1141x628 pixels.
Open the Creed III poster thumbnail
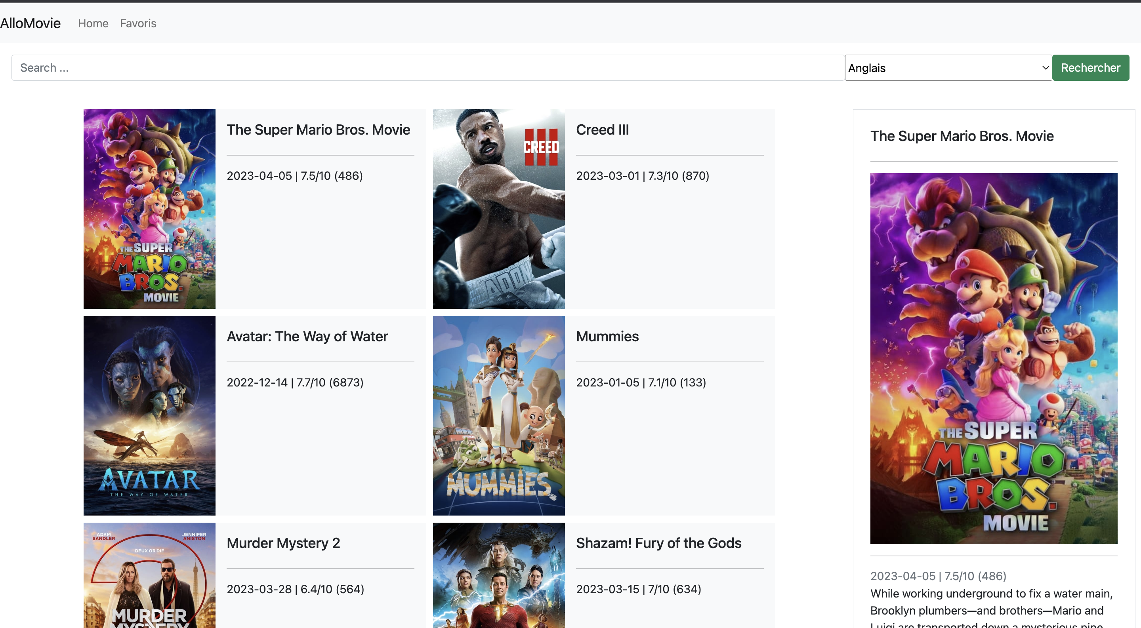(499, 209)
